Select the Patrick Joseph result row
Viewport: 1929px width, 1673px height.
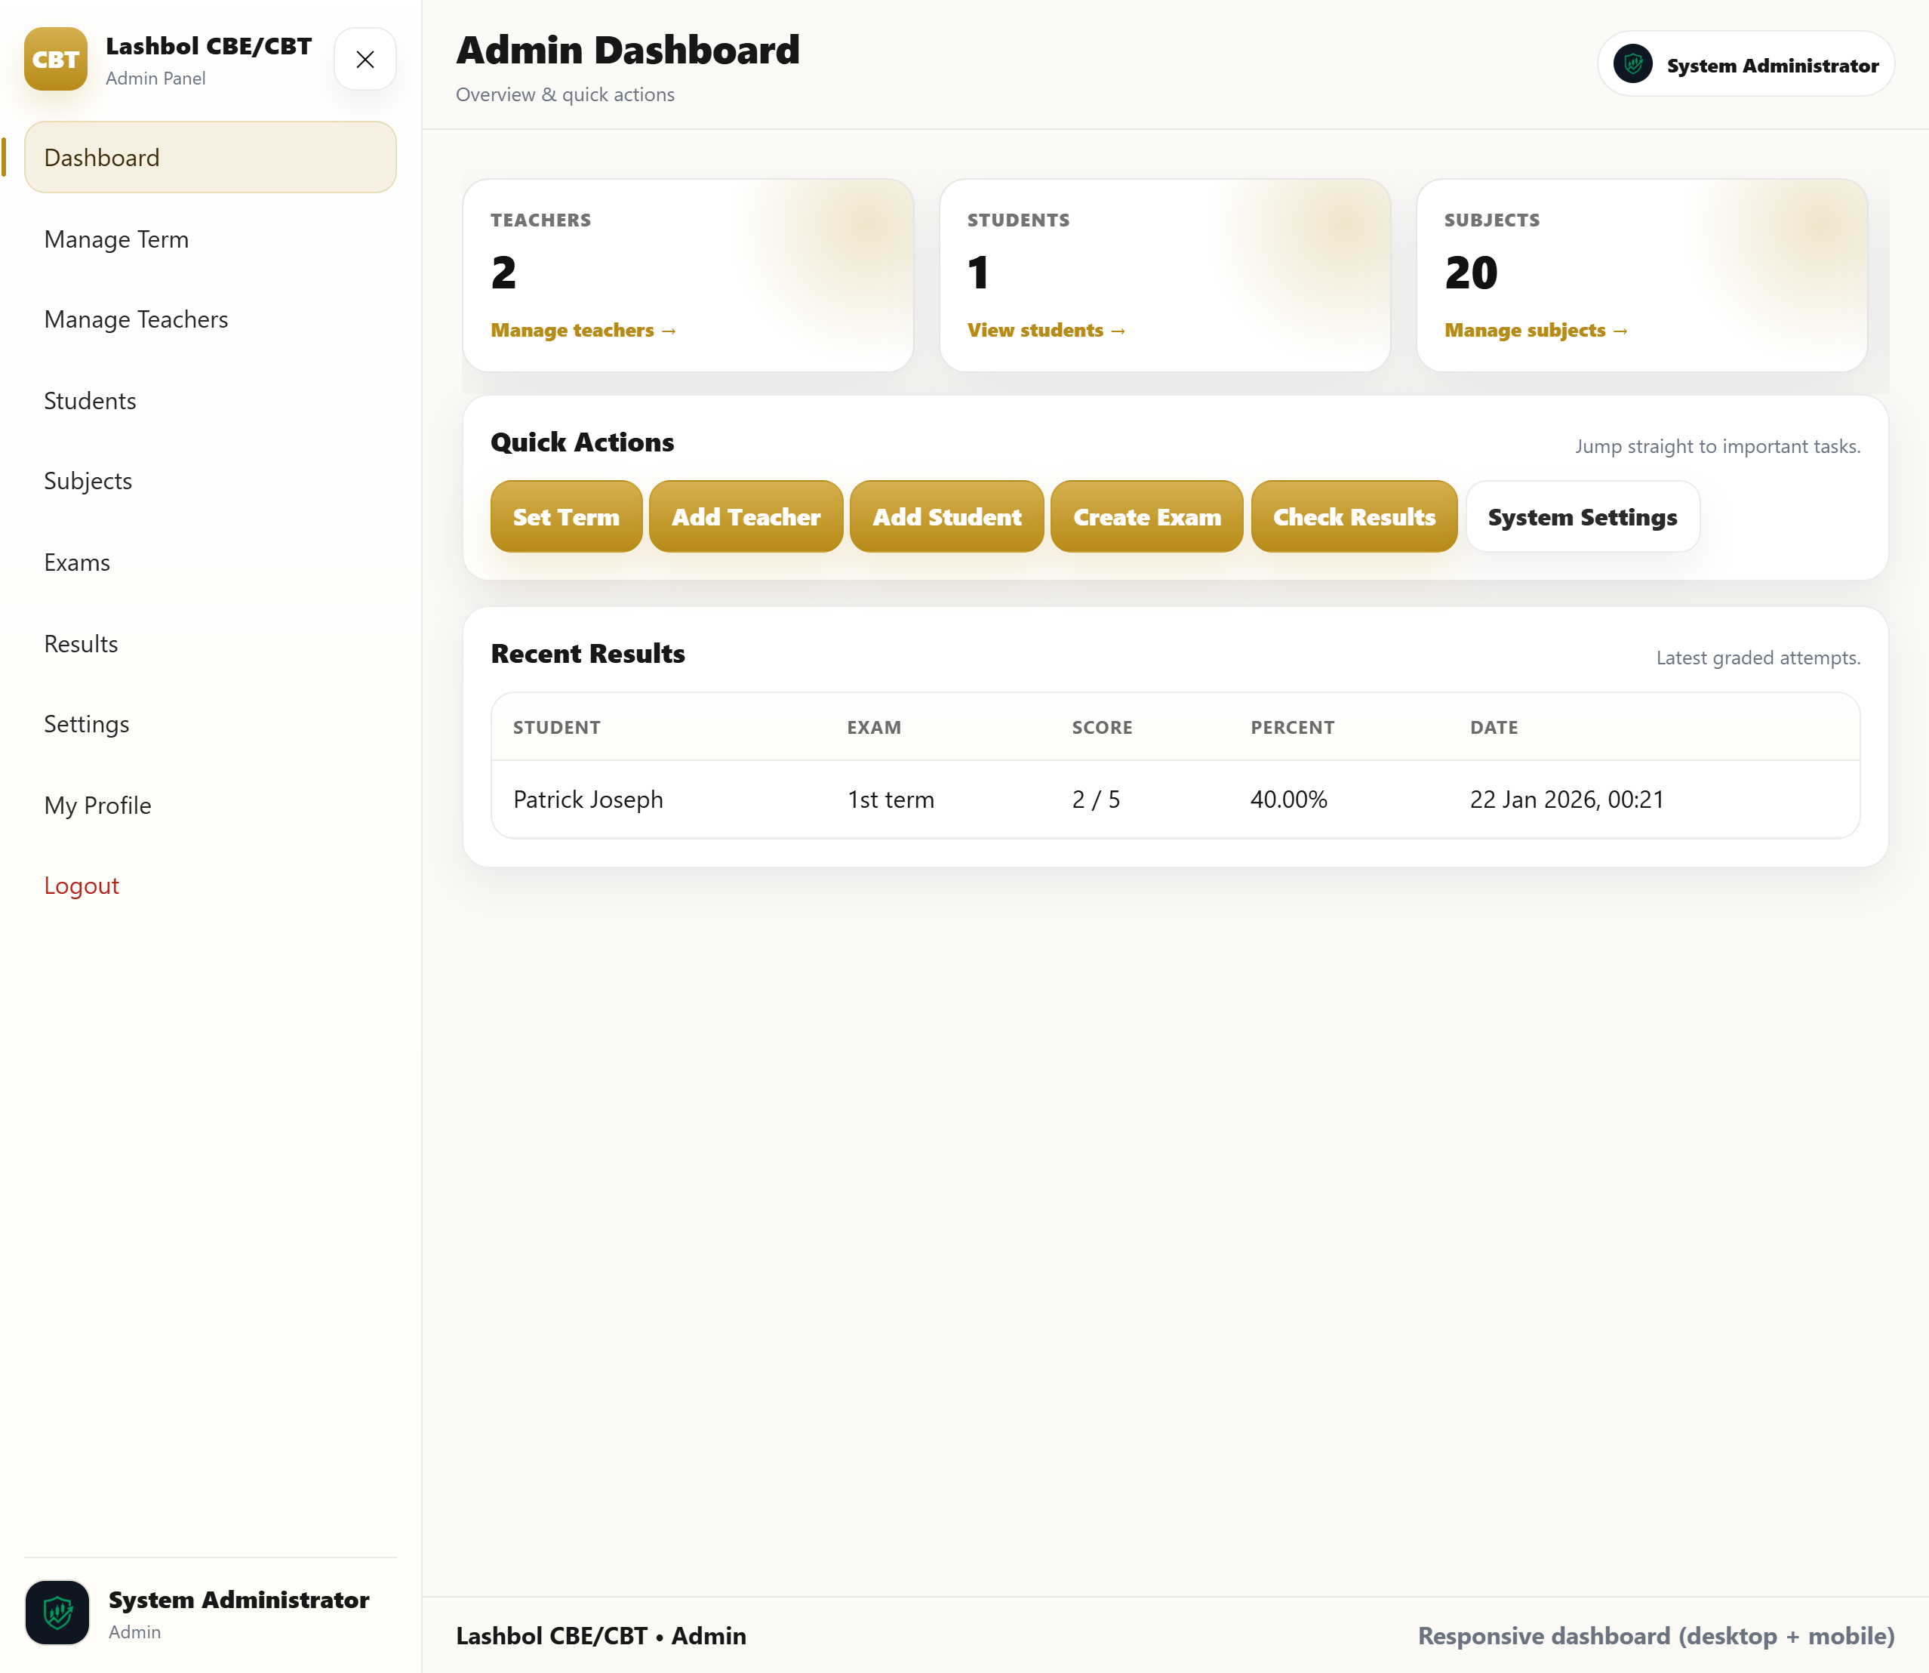coord(1176,800)
